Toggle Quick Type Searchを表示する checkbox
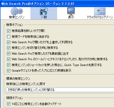The image size is (114, 108). (9, 65)
